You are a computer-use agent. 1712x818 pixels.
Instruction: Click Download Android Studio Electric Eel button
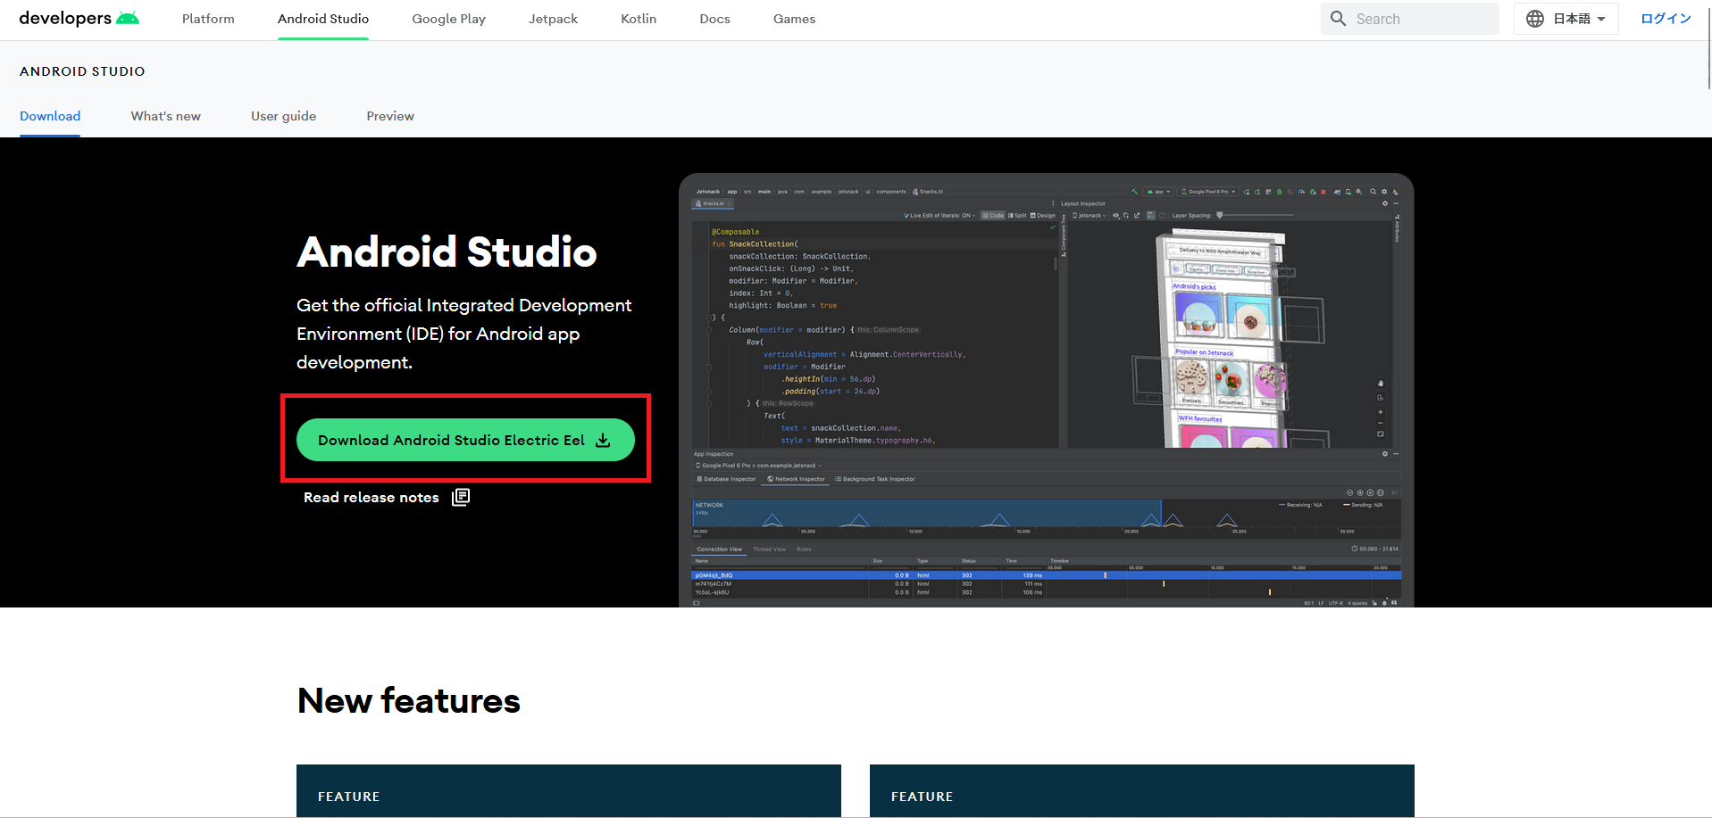click(465, 440)
